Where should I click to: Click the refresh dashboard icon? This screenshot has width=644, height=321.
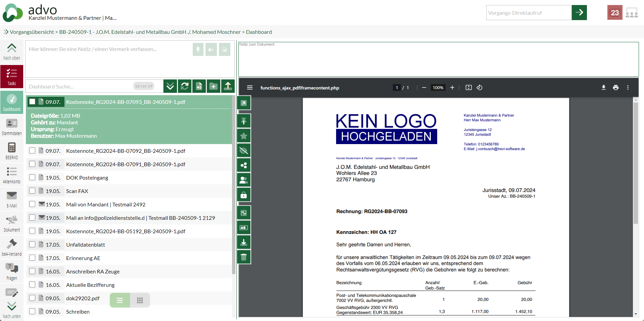pos(185,86)
